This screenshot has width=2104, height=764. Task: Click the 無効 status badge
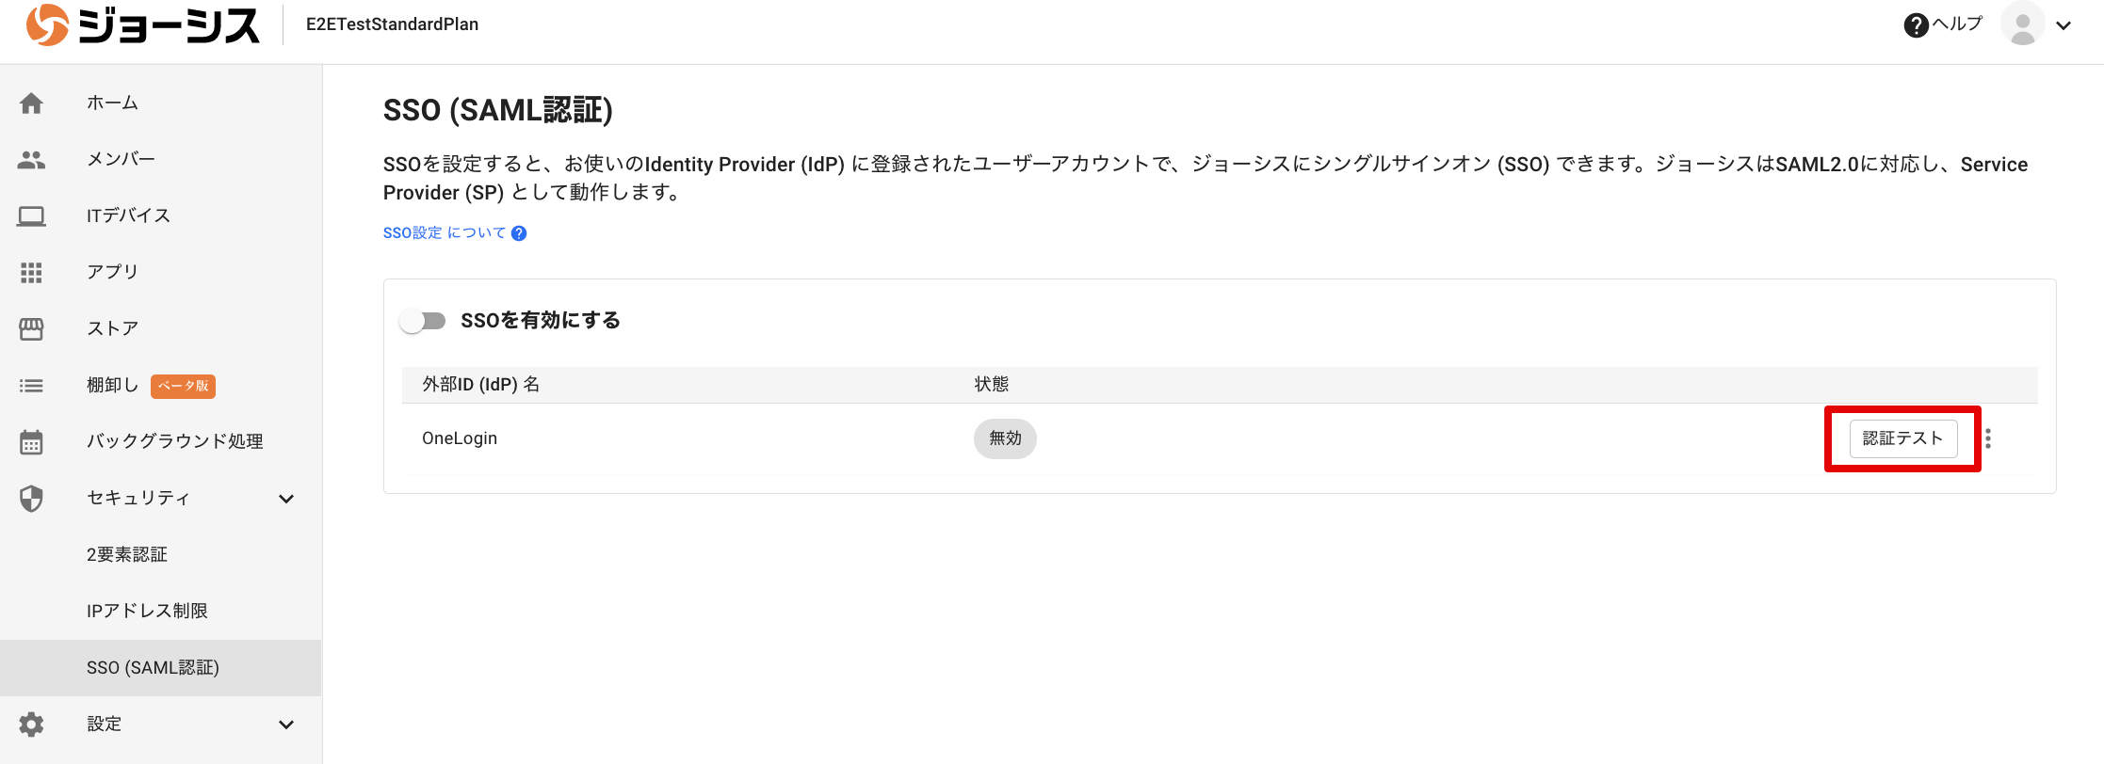click(1005, 438)
